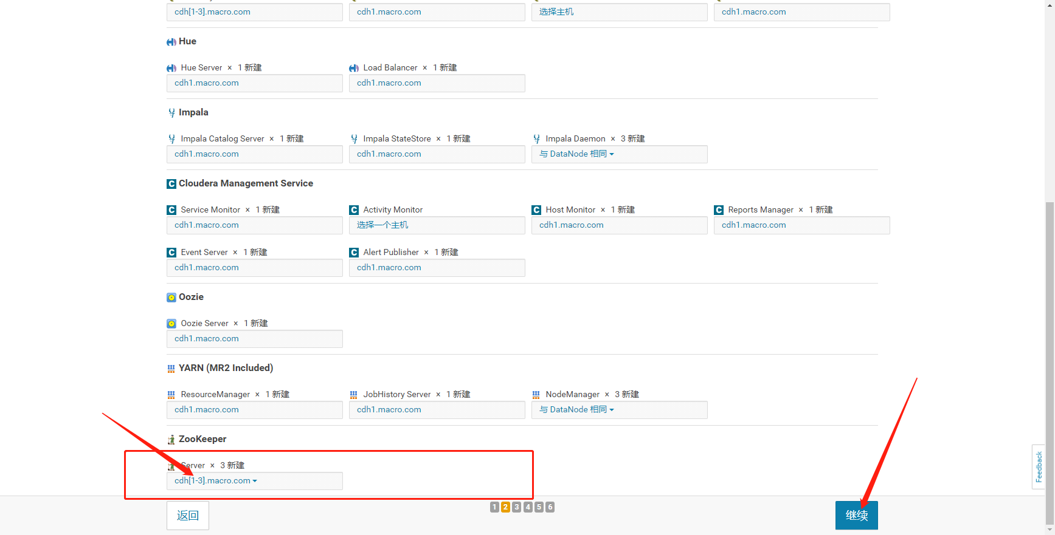Screen dimensions: 1055x535
Task: Go to wizard step 4
Action: coord(528,507)
